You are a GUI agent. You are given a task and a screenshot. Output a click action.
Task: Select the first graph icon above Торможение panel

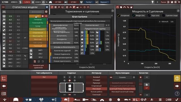(52, 7)
